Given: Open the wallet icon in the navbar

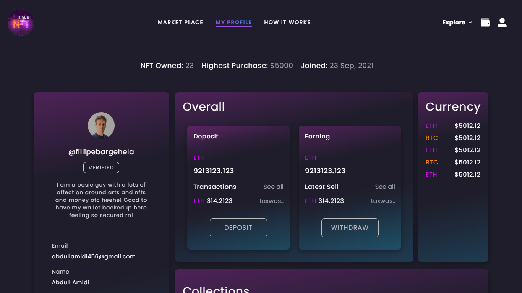Looking at the screenshot, I should 485,22.
